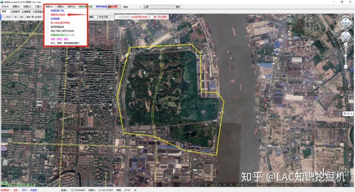Image resolution: width=355 pixels, height=192 pixels.
Task: Click the east arrow on upper compass control
Action: pyautogui.click(x=349, y=23)
